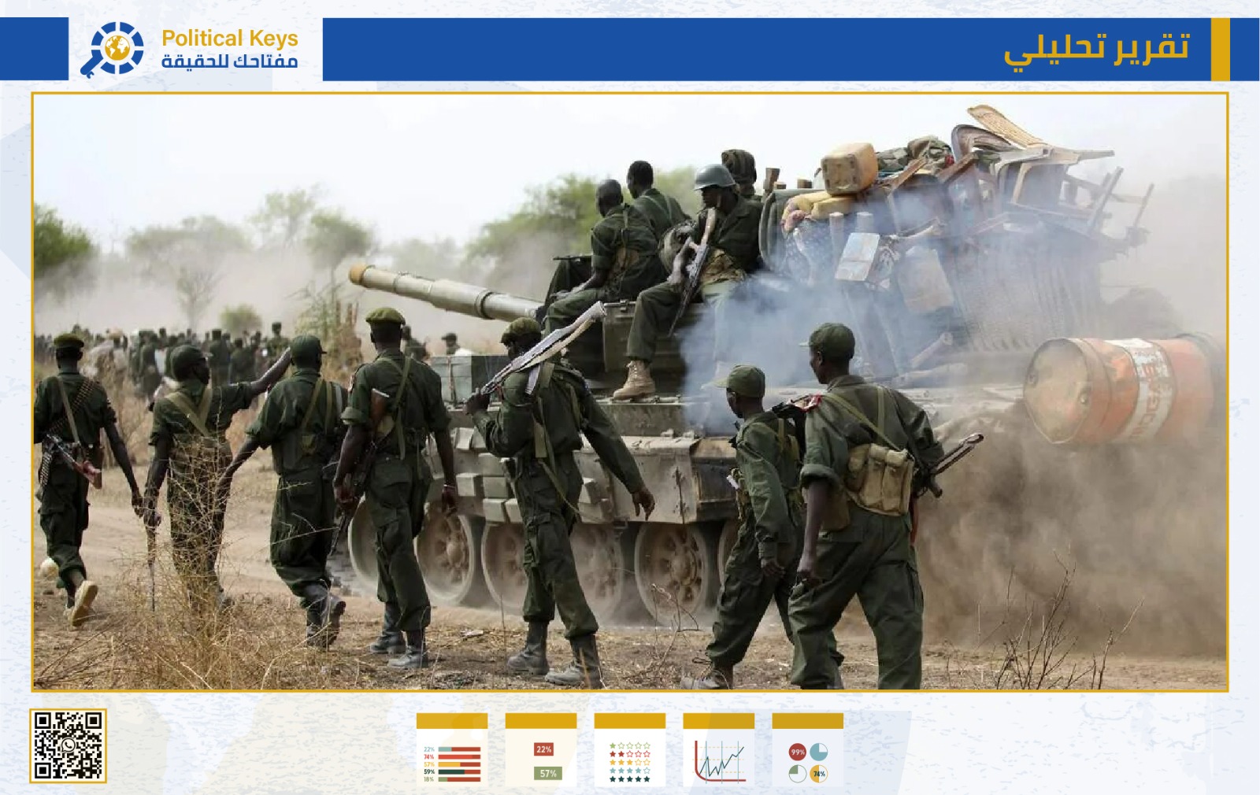Click the yellow accent bar beside the title
This screenshot has height=795, width=1260.
(1220, 49)
